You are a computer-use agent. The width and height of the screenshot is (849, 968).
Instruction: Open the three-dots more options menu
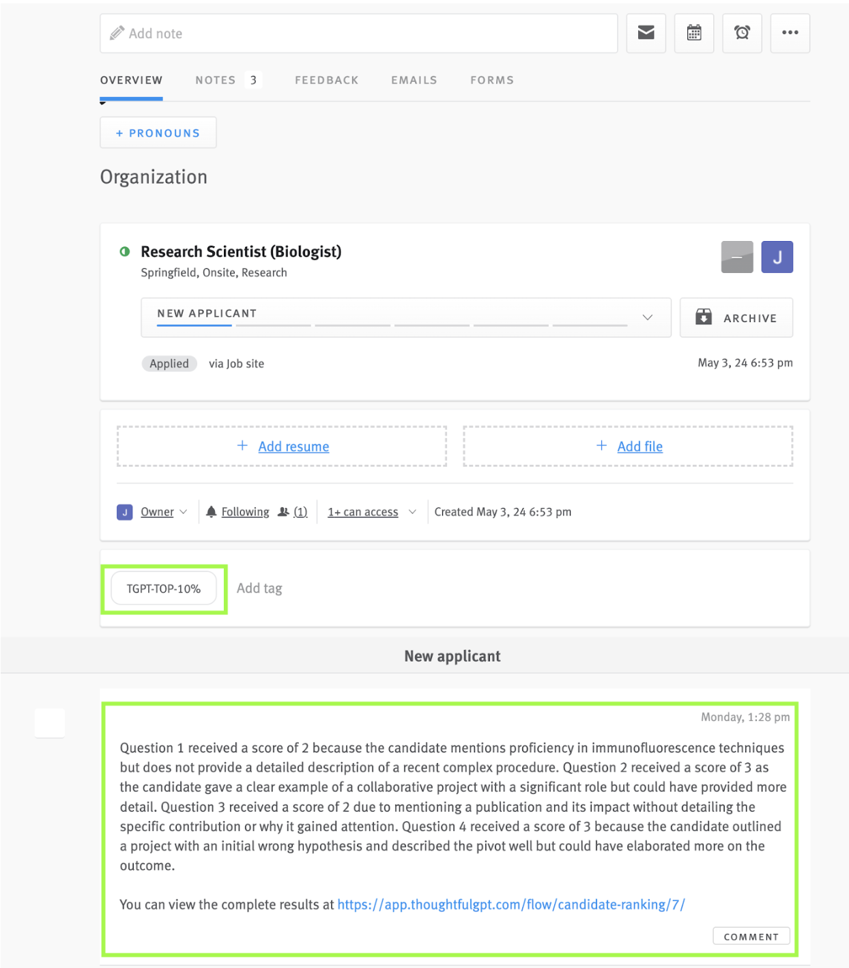click(x=790, y=33)
